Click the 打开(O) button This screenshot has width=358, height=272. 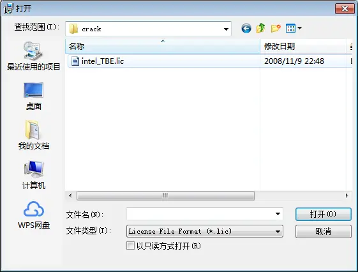pyautogui.click(x=324, y=214)
